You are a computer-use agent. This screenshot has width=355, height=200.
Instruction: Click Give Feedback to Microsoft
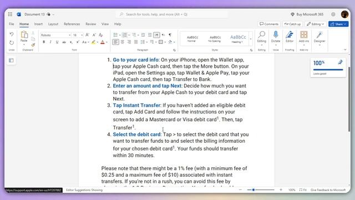(x=328, y=190)
